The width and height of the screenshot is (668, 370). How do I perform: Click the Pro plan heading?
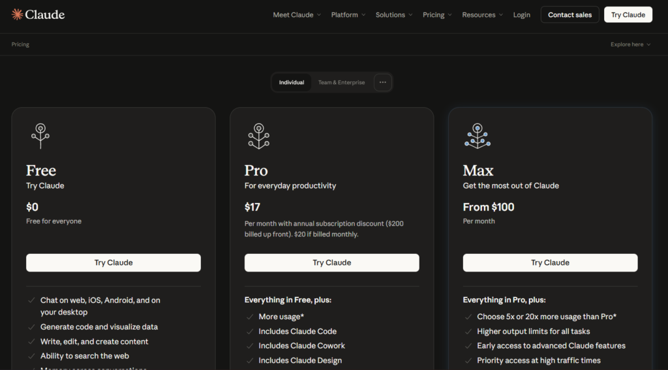click(256, 170)
